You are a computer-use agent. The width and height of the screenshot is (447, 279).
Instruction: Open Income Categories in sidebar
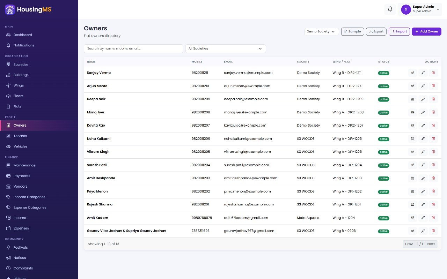click(x=39, y=197)
